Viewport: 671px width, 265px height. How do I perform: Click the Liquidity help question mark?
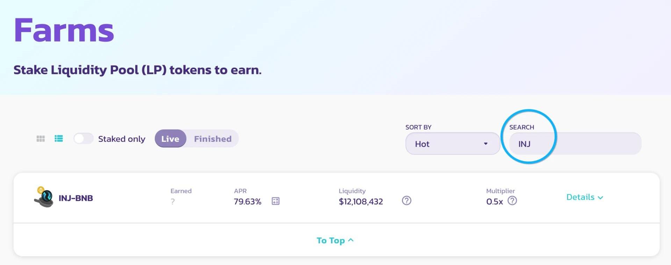coord(406,201)
